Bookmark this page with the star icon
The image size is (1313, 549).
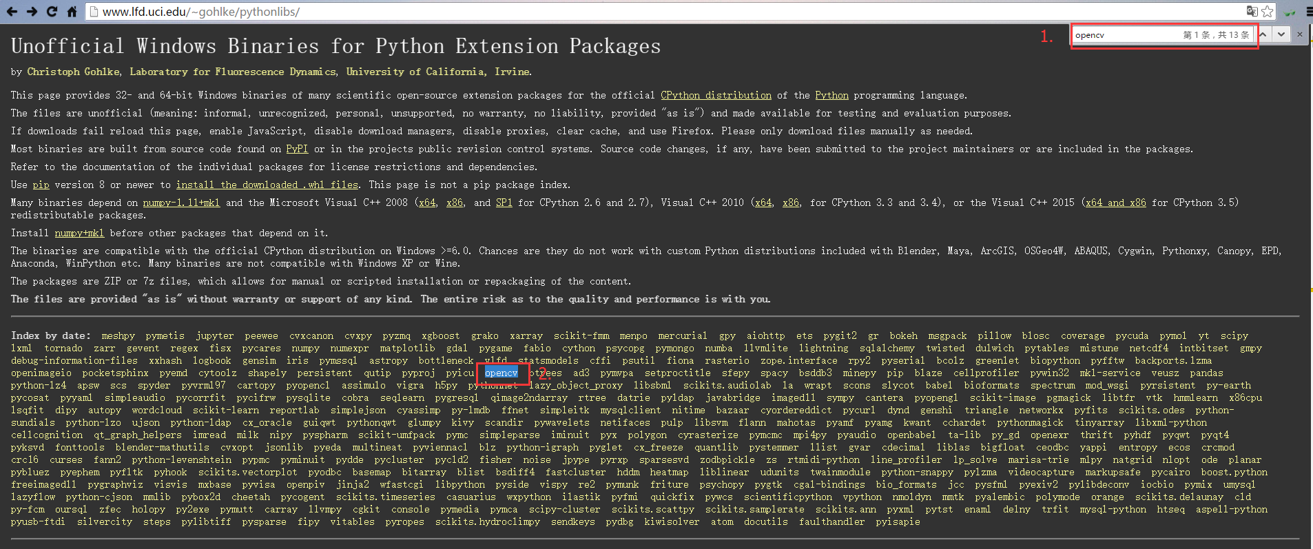pos(1268,11)
